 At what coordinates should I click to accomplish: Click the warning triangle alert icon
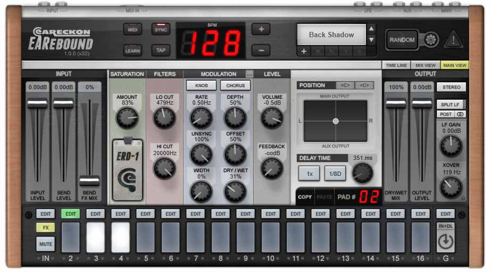453,39
